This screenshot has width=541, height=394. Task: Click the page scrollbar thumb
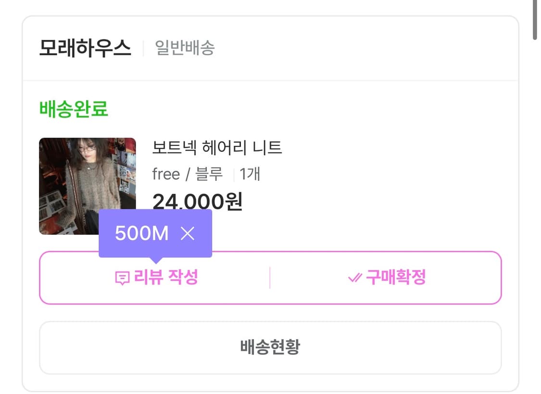coord(534,19)
